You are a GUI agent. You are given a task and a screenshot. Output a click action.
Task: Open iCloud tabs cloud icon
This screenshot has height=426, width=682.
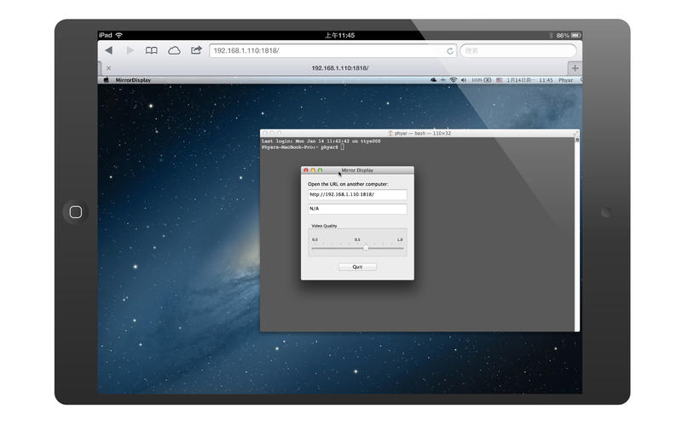click(x=174, y=50)
